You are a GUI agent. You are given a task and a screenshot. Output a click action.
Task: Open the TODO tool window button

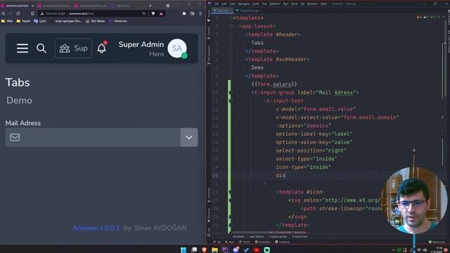pos(245,242)
